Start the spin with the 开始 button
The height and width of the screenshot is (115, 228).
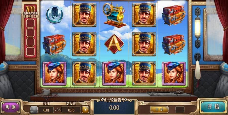click(213, 107)
